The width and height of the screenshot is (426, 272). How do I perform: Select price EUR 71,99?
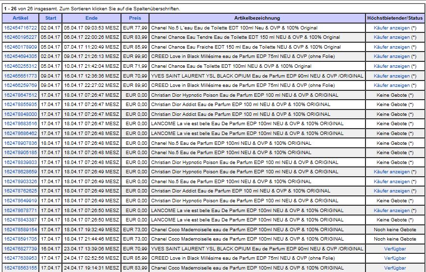pyautogui.click(x=135, y=66)
